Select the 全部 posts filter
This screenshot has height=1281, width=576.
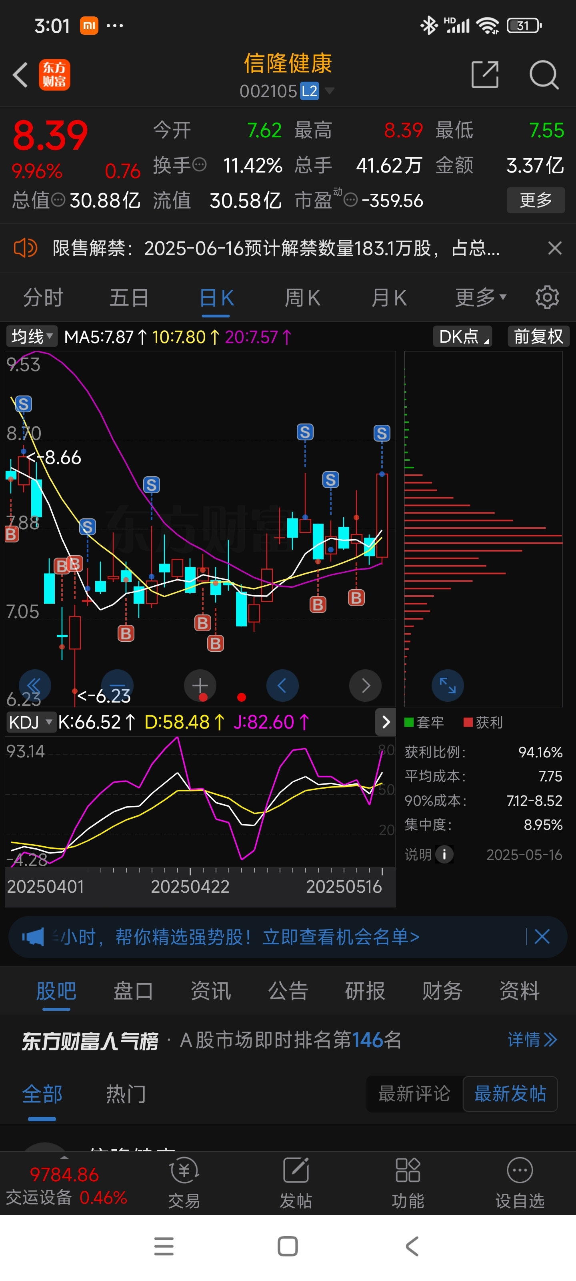point(42,1094)
